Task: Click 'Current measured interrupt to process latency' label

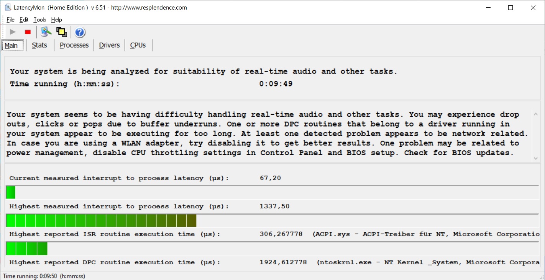Action: (119, 178)
